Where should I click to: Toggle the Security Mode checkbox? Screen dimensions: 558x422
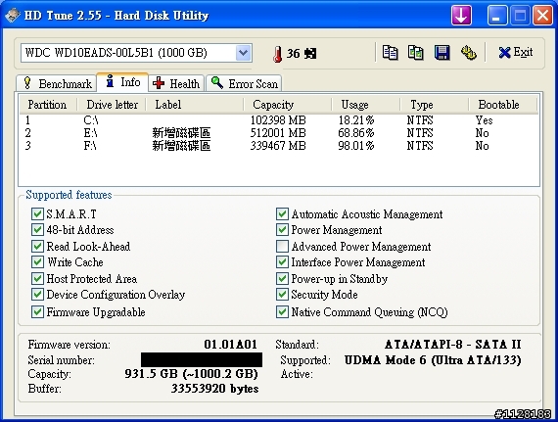click(282, 295)
